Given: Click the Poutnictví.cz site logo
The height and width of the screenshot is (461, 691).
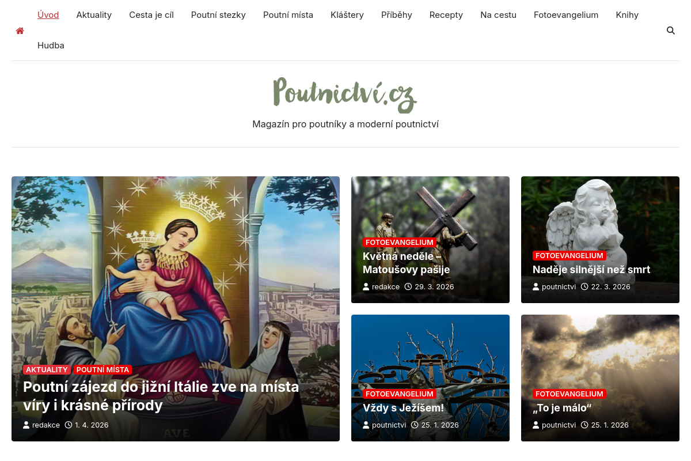Looking at the screenshot, I should (345, 95).
